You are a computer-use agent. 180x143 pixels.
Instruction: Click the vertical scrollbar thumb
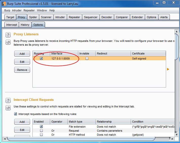point(176,47)
